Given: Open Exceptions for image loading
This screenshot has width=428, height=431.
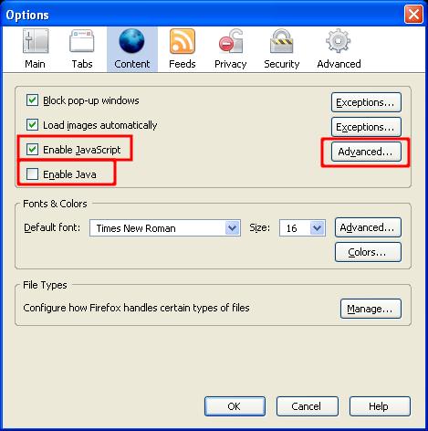Looking at the screenshot, I should click(x=366, y=127).
